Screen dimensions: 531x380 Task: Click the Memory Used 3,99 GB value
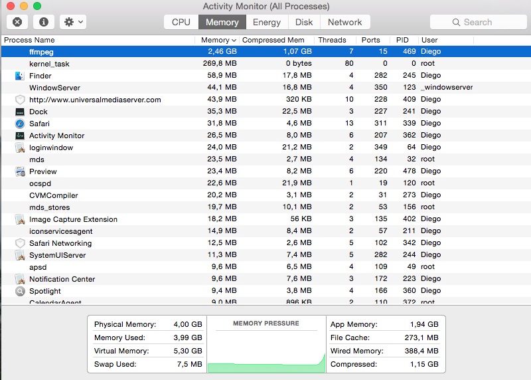click(188, 337)
